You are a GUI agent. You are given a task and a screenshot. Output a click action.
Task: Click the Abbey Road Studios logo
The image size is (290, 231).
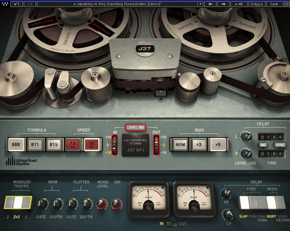click(21, 161)
